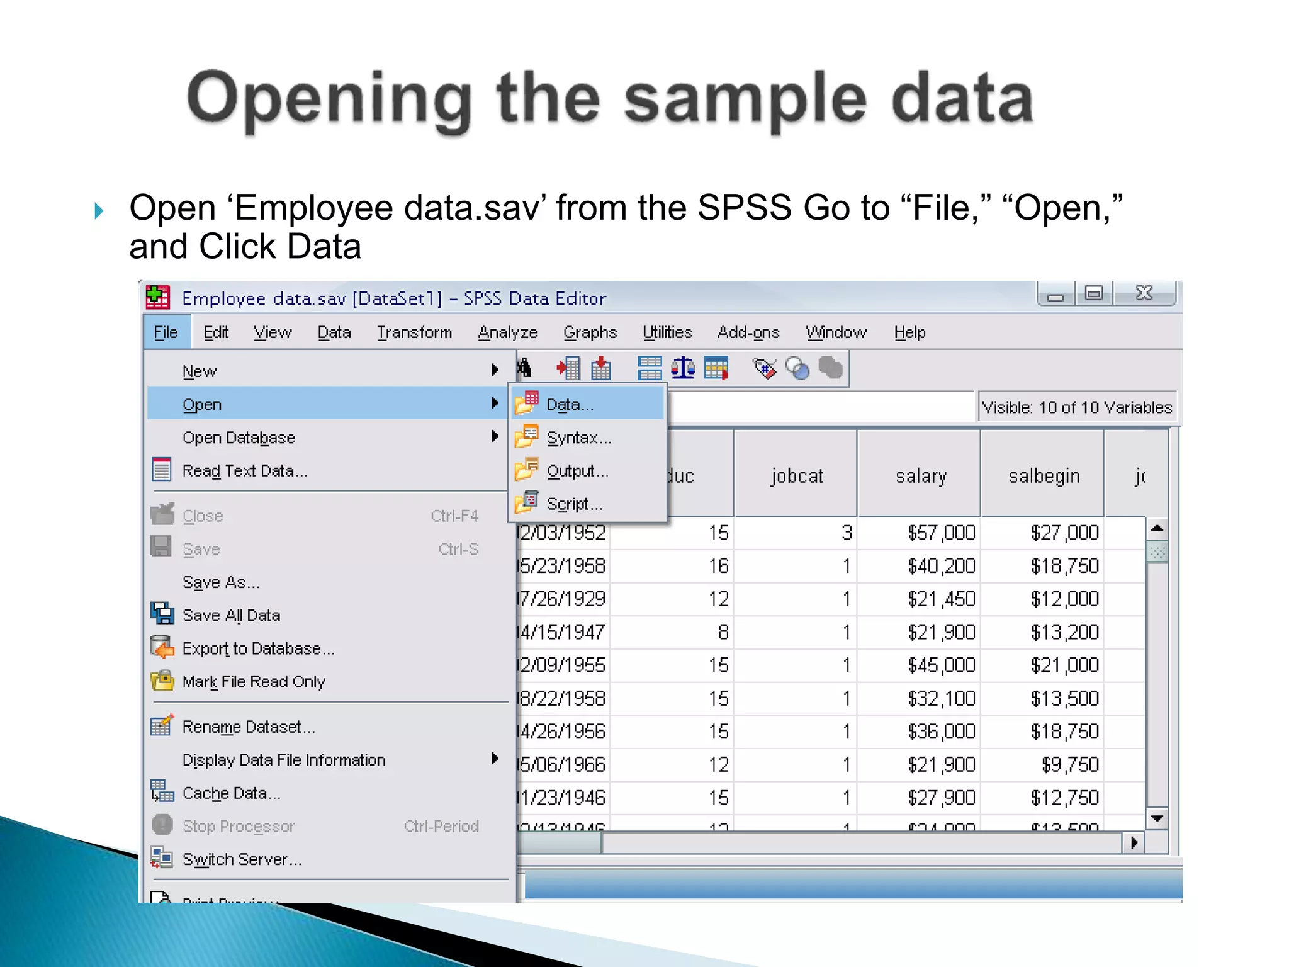This screenshot has height=967, width=1289.
Task: Click the Split File toolbar icon
Action: (x=650, y=368)
